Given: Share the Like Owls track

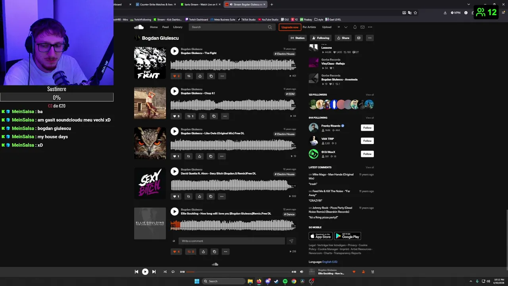Looking at the screenshot, I should point(200,156).
